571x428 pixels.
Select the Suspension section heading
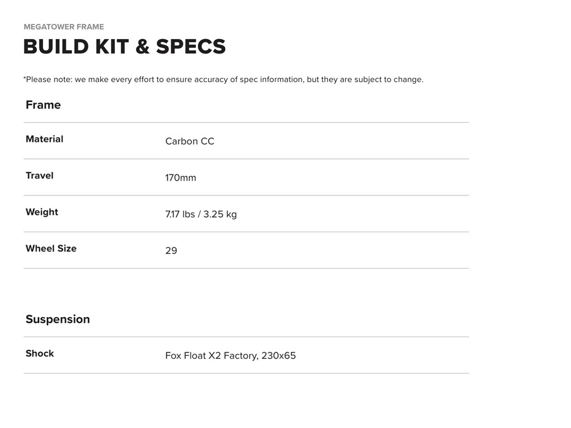point(57,319)
